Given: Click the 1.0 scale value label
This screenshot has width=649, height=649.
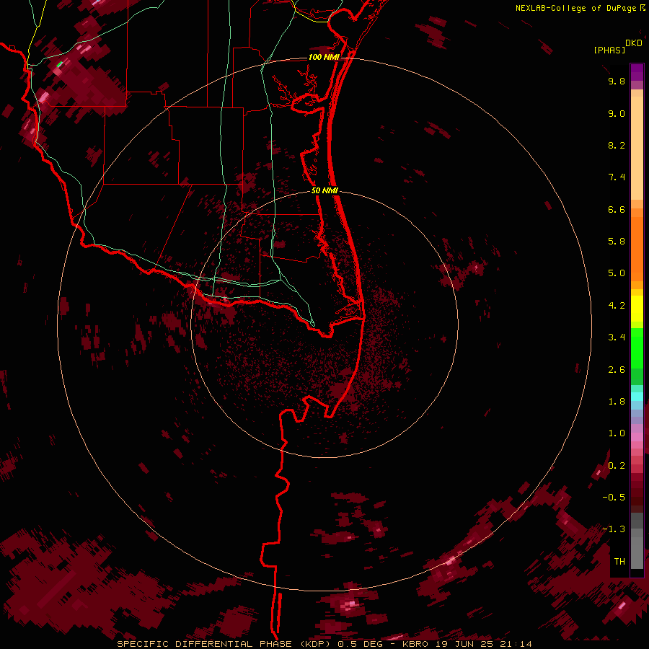Looking at the screenshot, I should pos(617,433).
